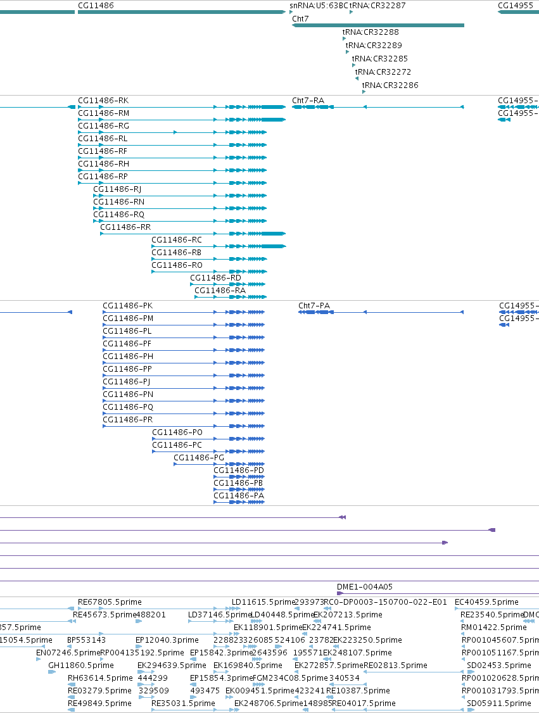Select the snRNA:U5:63BC gene label
Screen dimensions: 539x713
pos(319,6)
